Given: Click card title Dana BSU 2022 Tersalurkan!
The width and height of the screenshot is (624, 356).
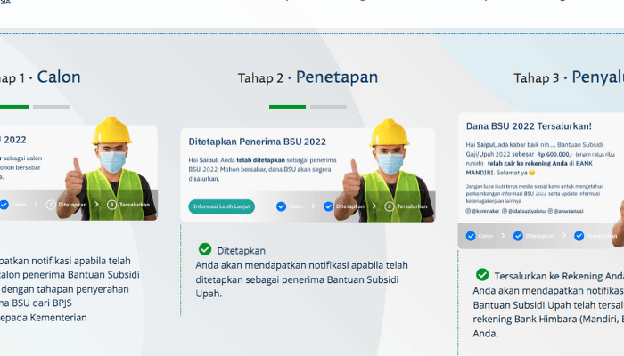Looking at the screenshot, I should (529, 126).
